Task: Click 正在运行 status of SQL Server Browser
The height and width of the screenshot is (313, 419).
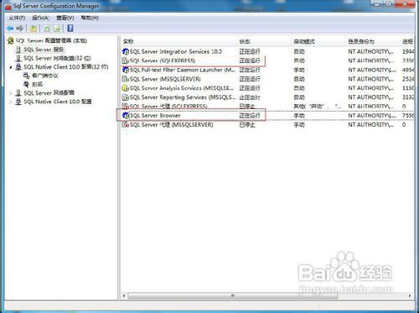Action: [250, 115]
